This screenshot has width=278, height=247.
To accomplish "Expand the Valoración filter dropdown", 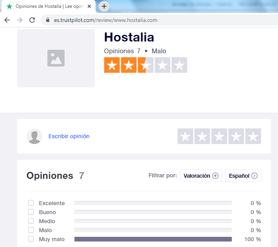I will [201, 176].
